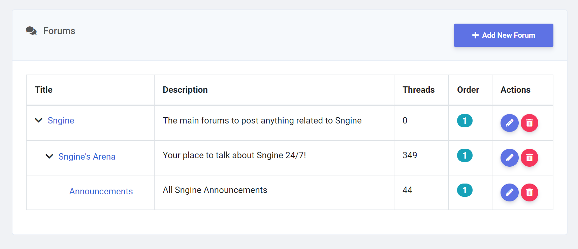Open the Announcements forum link
Screen dimensions: 578x249
[x=101, y=191]
